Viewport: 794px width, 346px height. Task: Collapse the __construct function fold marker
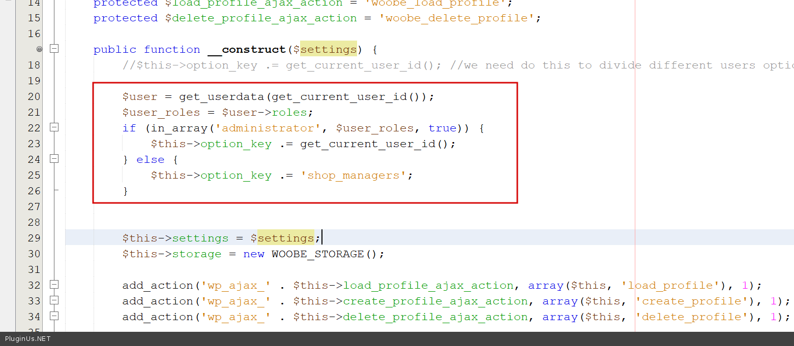coord(54,49)
